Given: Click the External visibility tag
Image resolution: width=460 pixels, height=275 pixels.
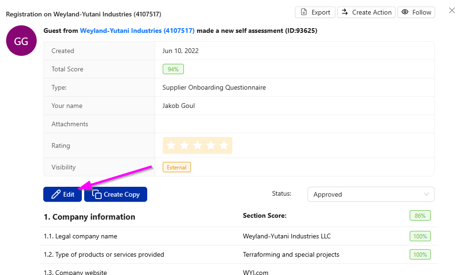Looking at the screenshot, I should (176, 168).
